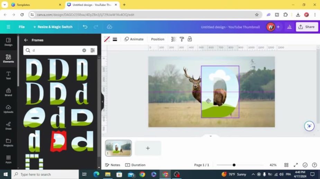
Task: Open the Position panel
Action: (157, 39)
